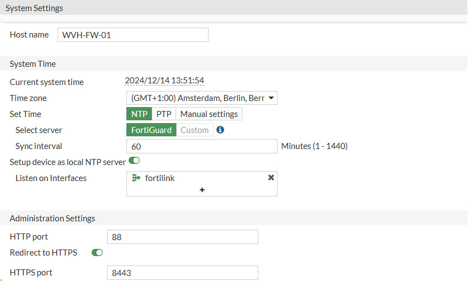This screenshot has width=468, height=287.
Task: Click the Administration Settings section header
Action: (x=52, y=218)
